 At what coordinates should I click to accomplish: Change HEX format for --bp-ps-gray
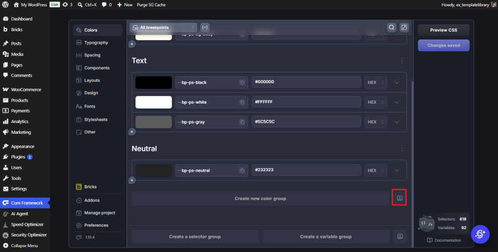[376, 122]
